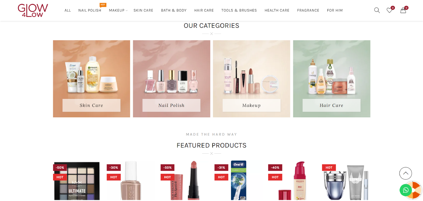The height and width of the screenshot is (201, 423).
Task: Click the -50% badge on NYX palette
Action: click(60, 167)
